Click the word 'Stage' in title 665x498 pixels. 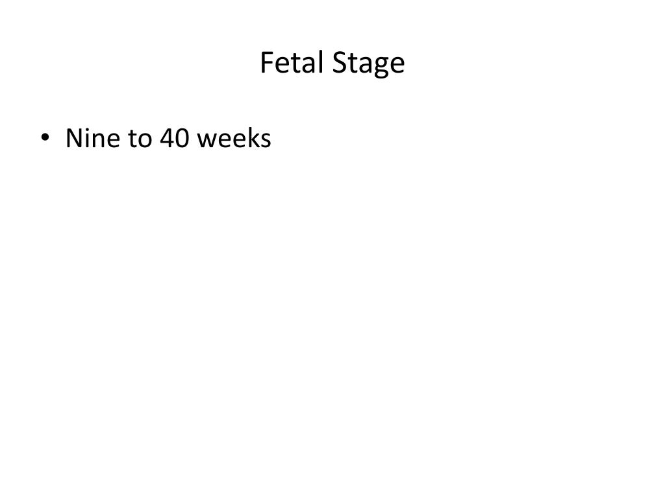coord(369,64)
